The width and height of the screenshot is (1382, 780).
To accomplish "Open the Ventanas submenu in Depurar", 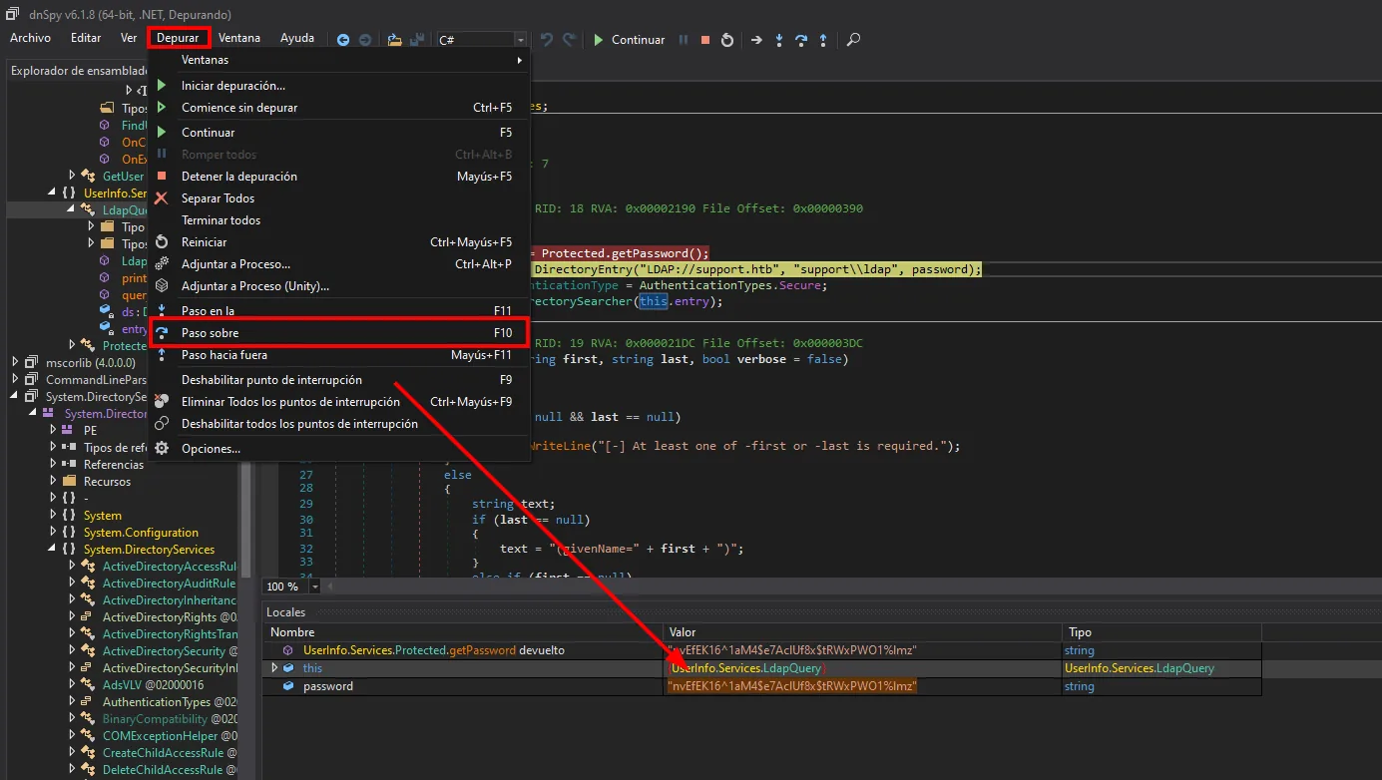I will pyautogui.click(x=337, y=60).
